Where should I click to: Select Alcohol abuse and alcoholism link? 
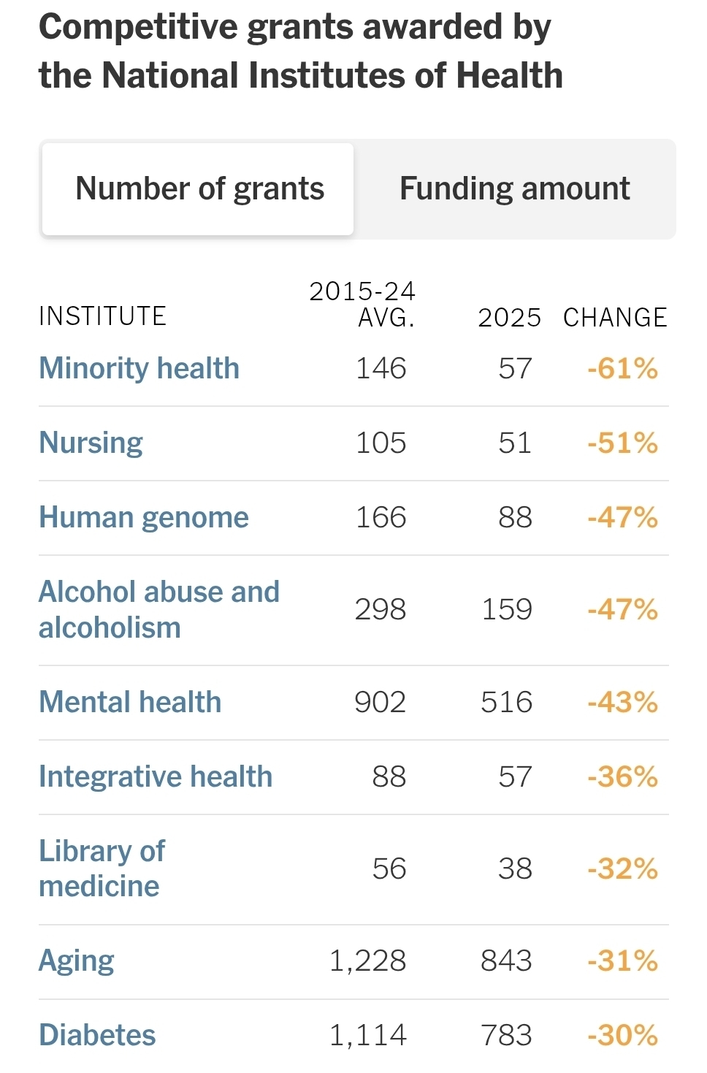coord(158,609)
